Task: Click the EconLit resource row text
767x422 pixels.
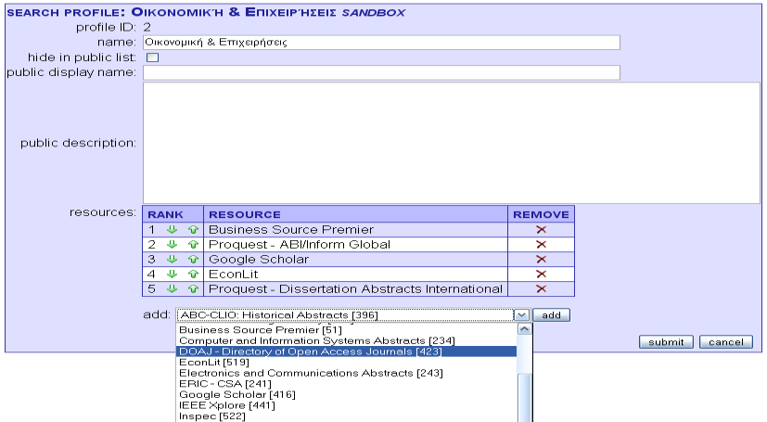Action: 234,274
